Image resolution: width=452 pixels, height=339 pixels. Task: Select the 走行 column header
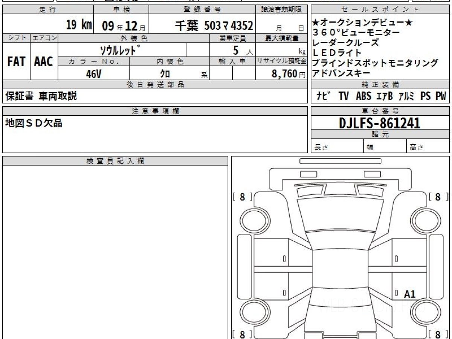click(x=48, y=10)
